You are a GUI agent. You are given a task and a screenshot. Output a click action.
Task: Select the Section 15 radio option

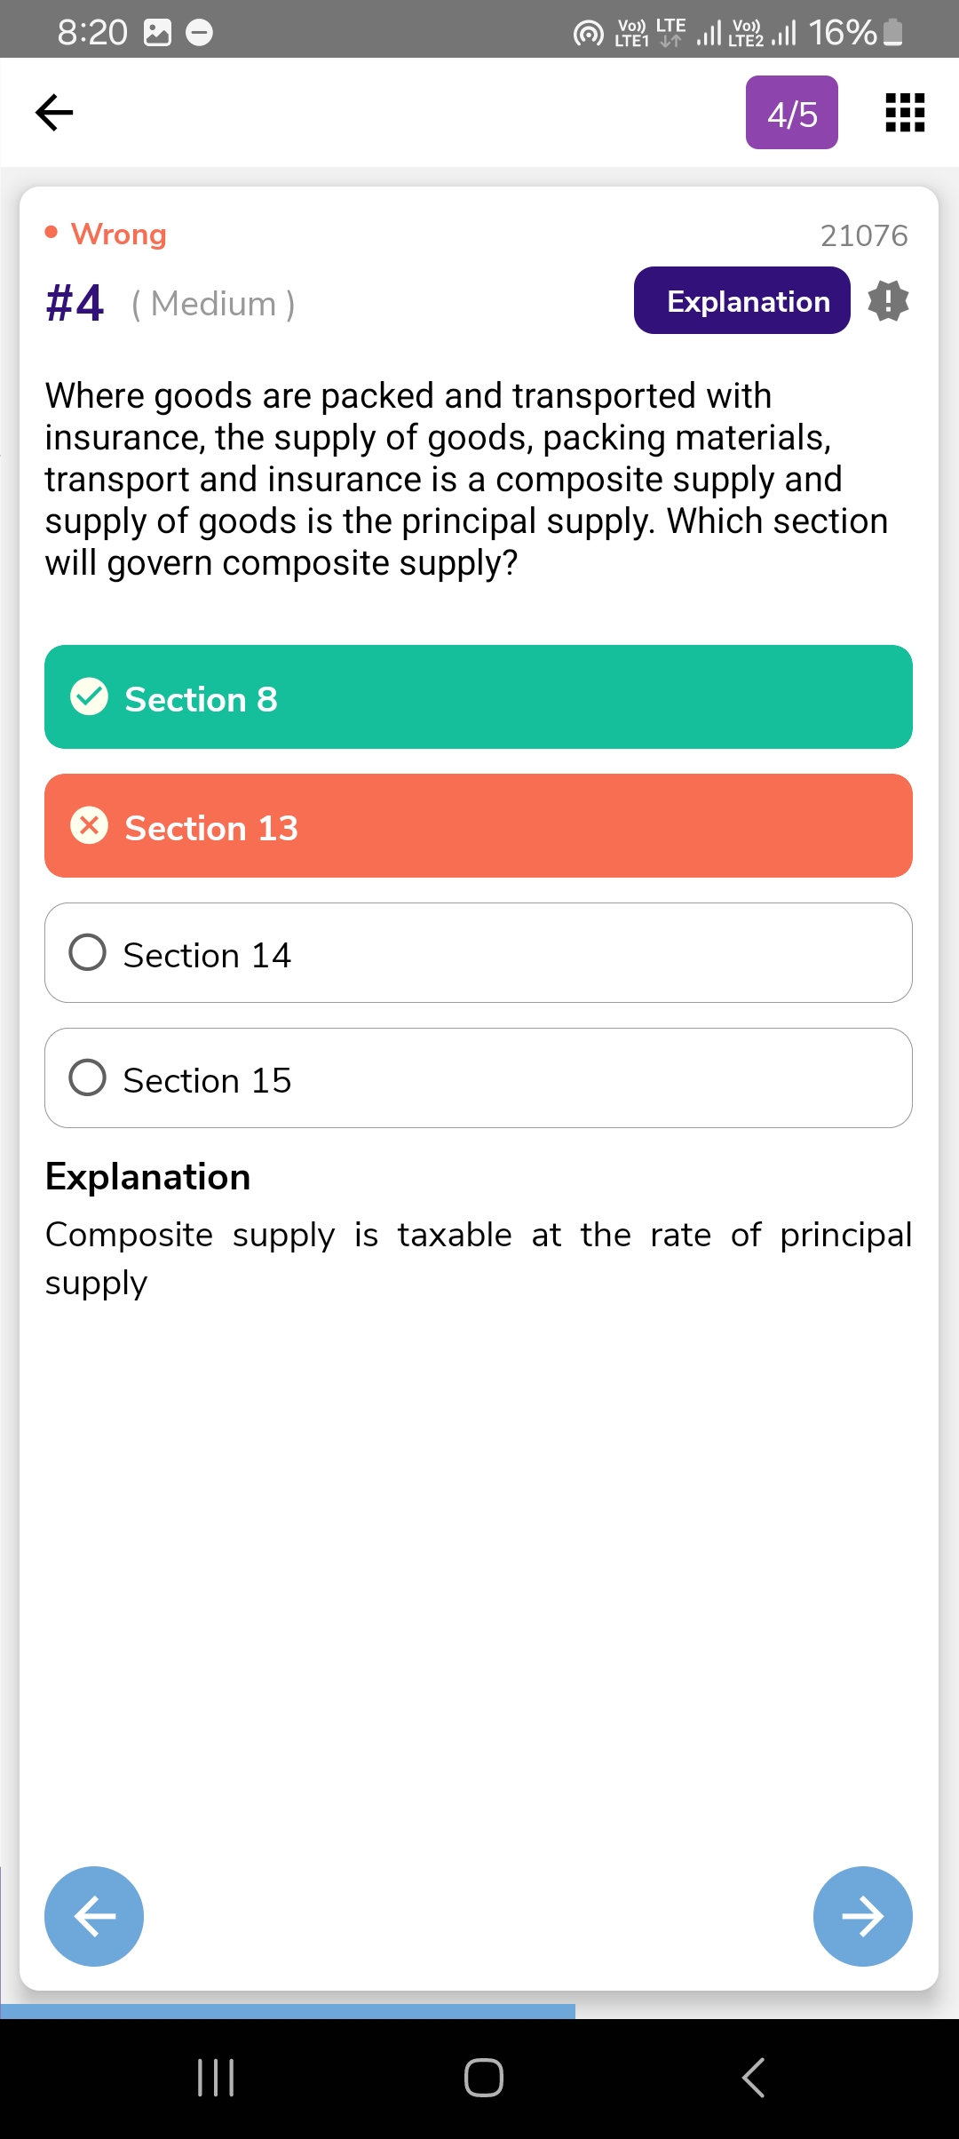[x=88, y=1078]
